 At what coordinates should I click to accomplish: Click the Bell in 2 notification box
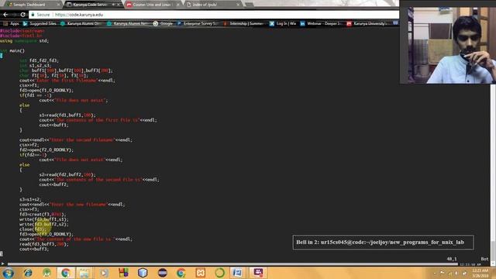(383, 243)
